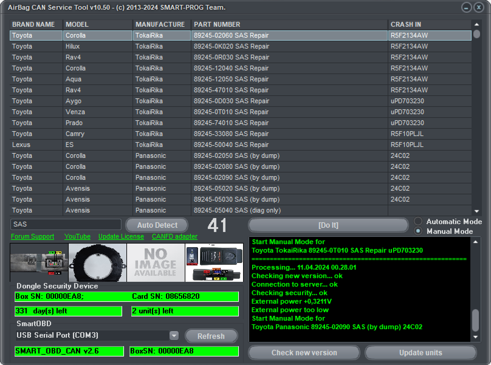The width and height of the screenshot is (491, 365).
Task: Click the '331 day(s) left' field
Action: point(68,311)
